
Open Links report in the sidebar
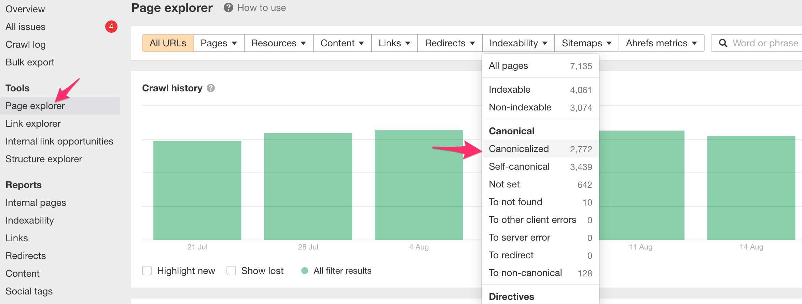(17, 238)
